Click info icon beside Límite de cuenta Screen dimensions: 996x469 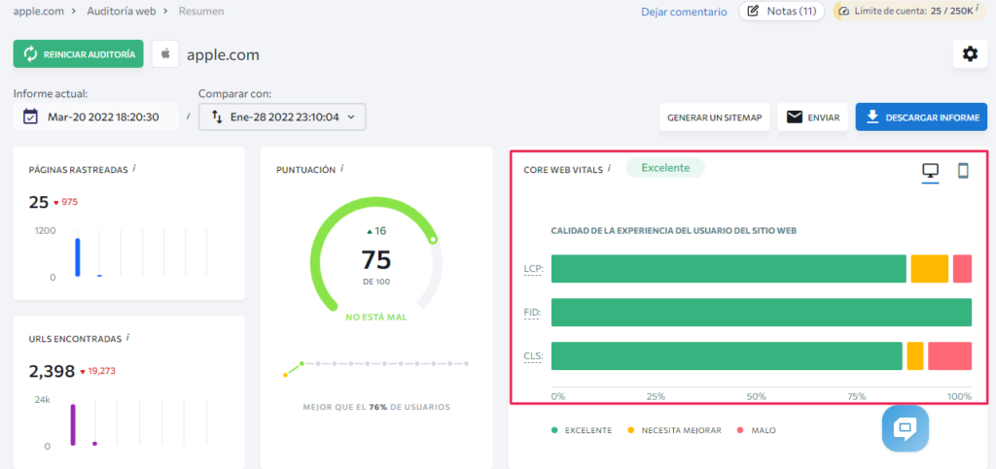click(x=977, y=10)
